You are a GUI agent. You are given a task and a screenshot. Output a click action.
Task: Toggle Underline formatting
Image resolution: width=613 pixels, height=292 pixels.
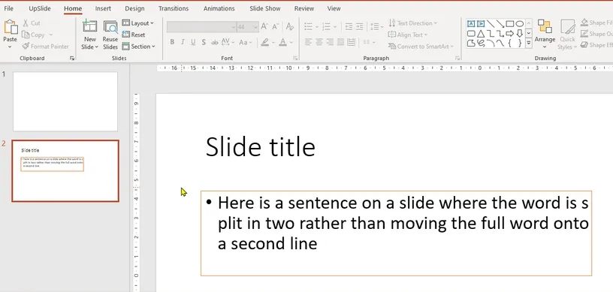[x=193, y=42]
